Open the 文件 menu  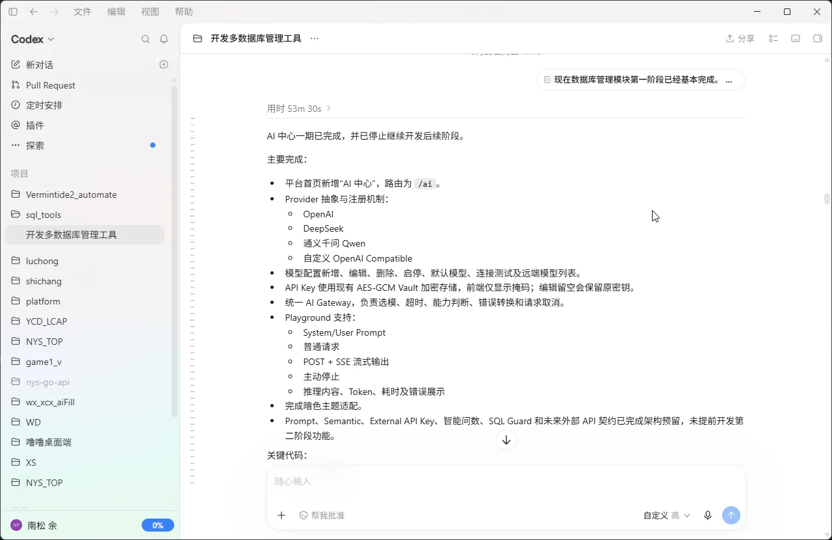click(x=83, y=12)
